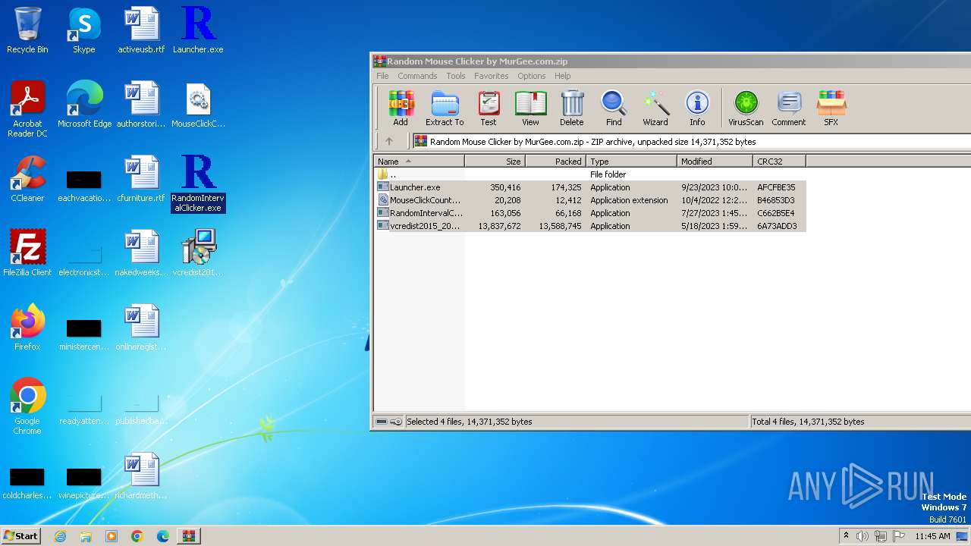Screen dimensions: 971x546
Task: Click the 350,416 size value
Action: 505,187
